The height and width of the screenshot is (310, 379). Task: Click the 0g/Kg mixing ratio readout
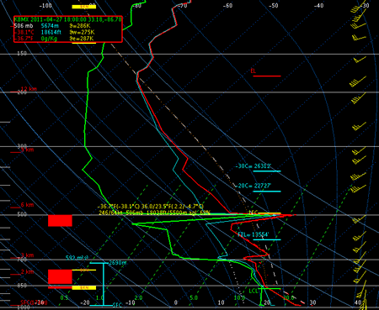pyautogui.click(x=49, y=39)
